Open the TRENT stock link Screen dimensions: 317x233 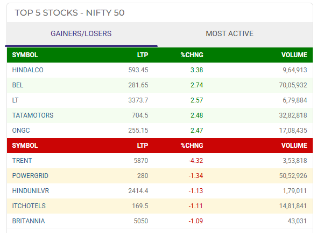[x=22, y=161]
